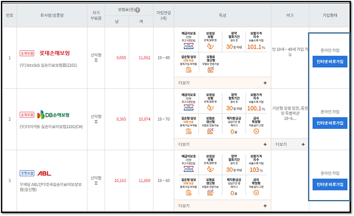The width and height of the screenshot is (354, 216).
Task: Open the help icon beside 보험료(원) header
Action: tap(138, 10)
